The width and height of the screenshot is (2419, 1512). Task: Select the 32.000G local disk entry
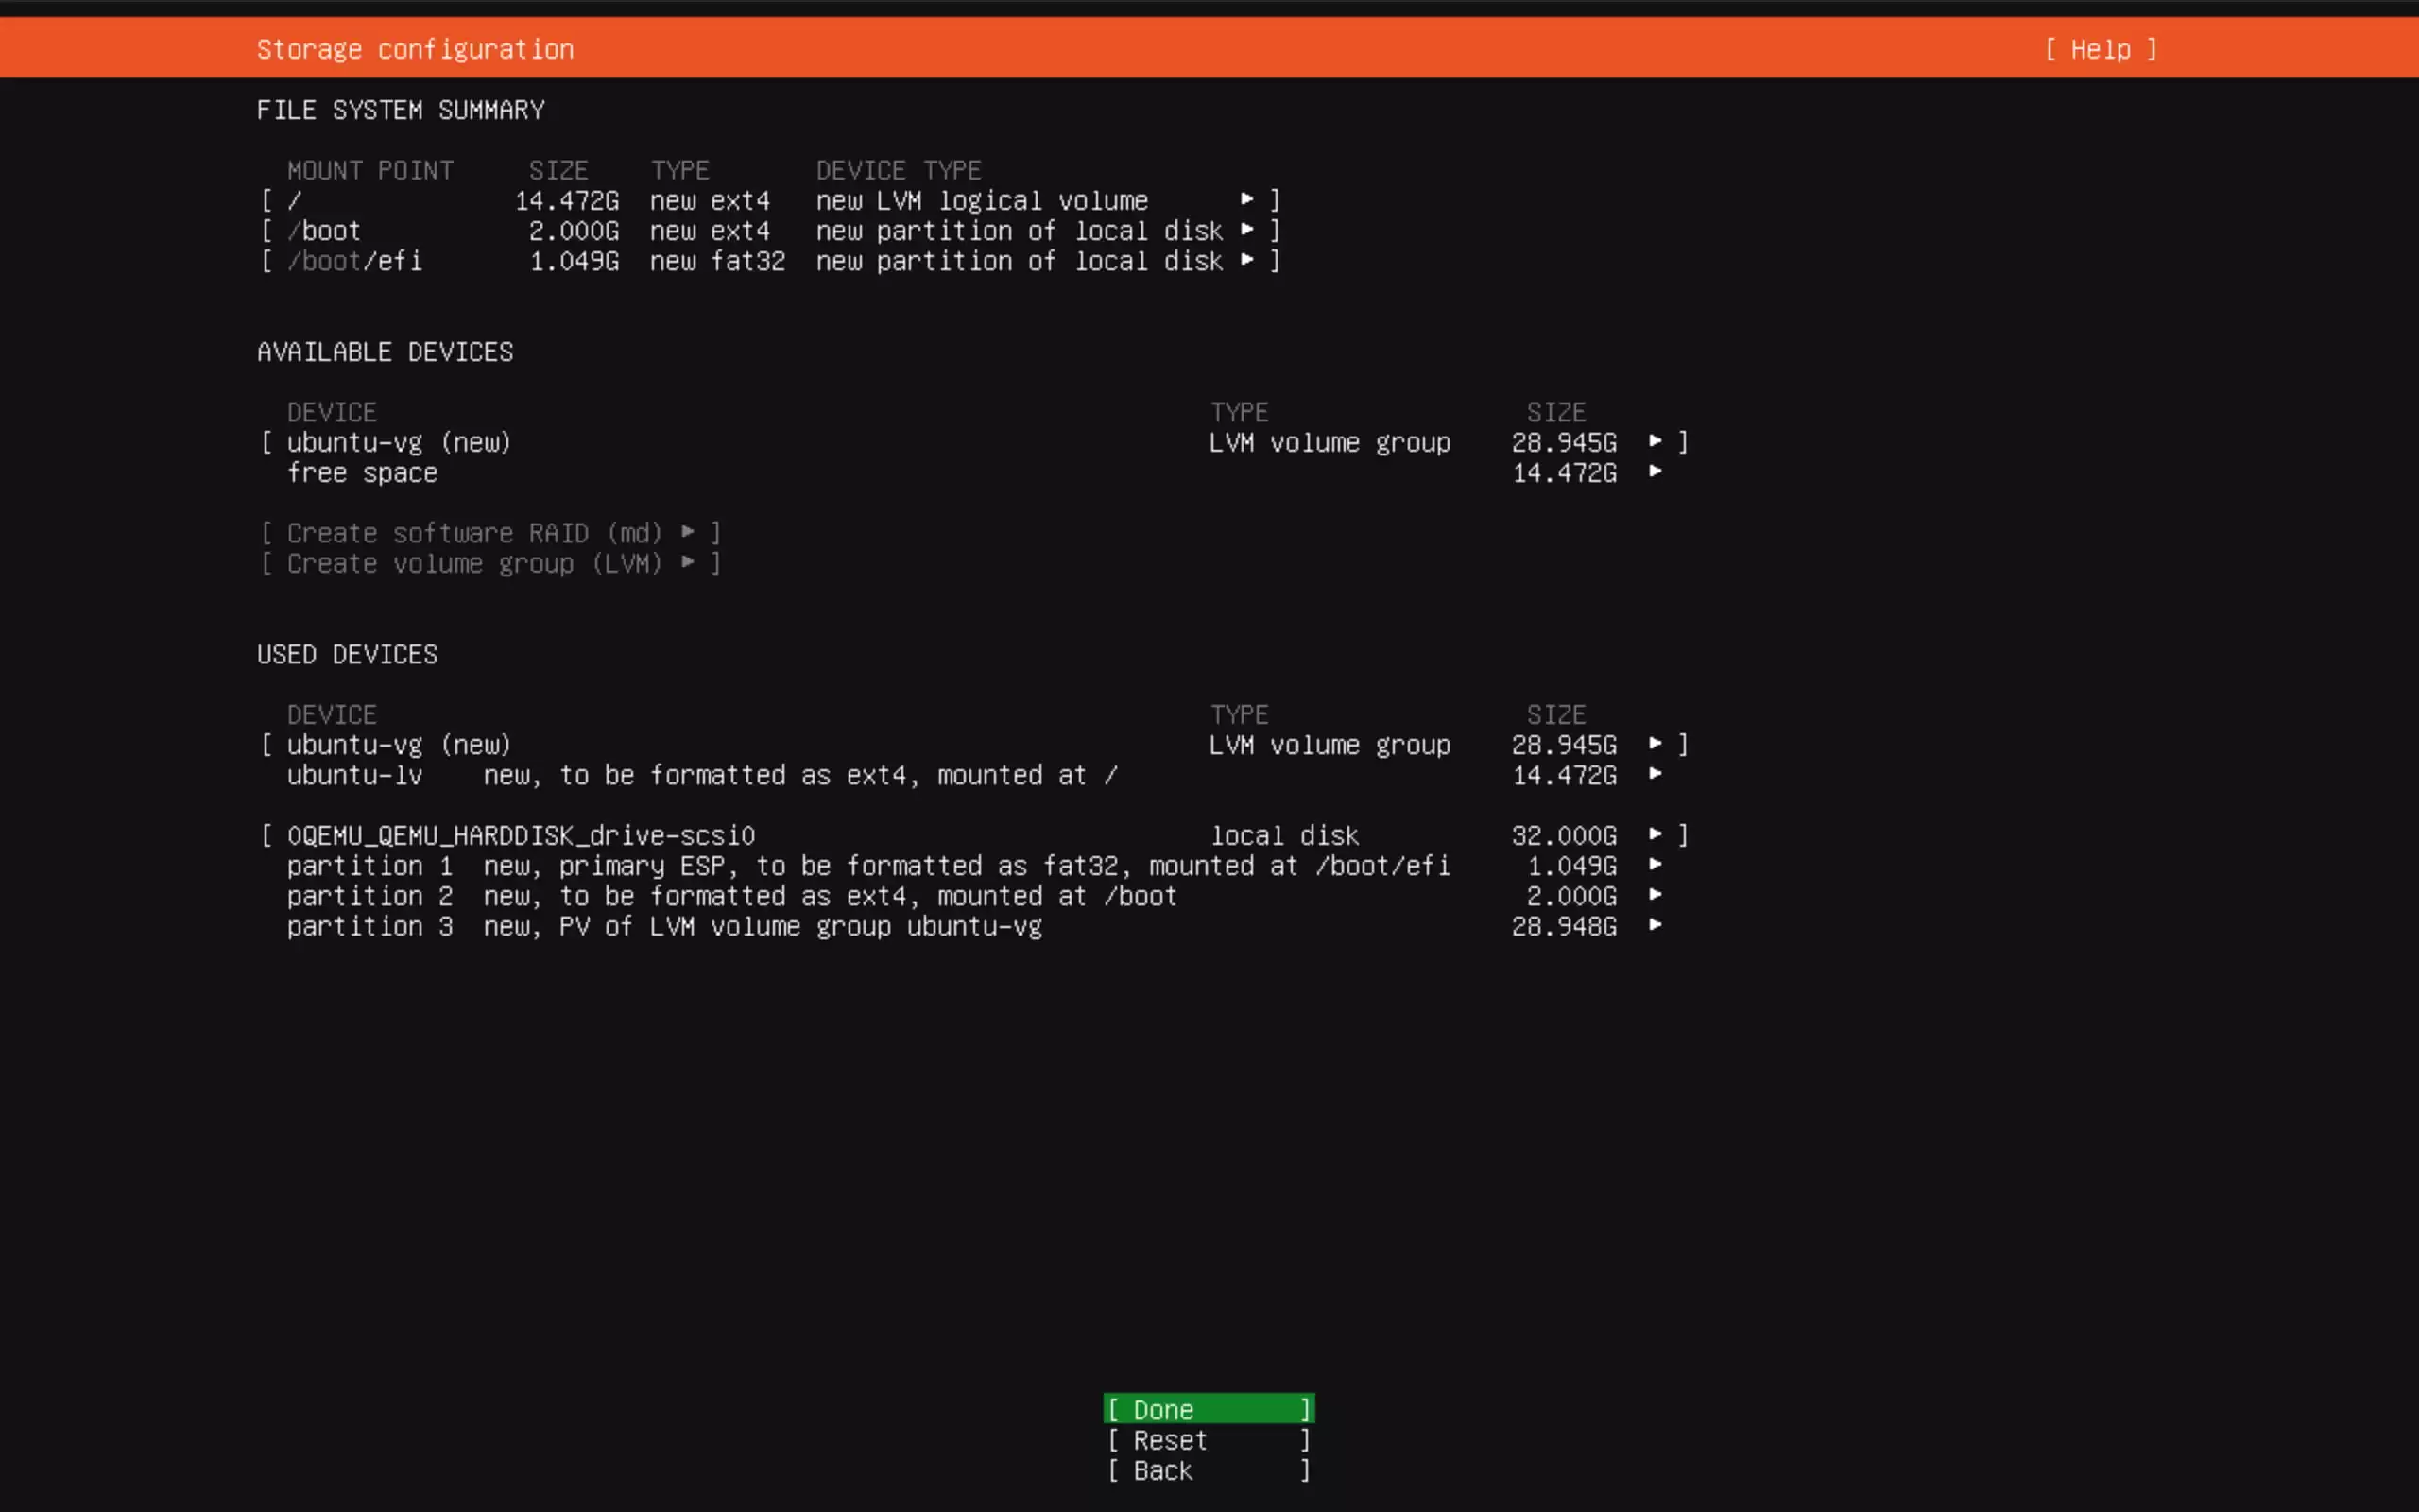pos(521,835)
